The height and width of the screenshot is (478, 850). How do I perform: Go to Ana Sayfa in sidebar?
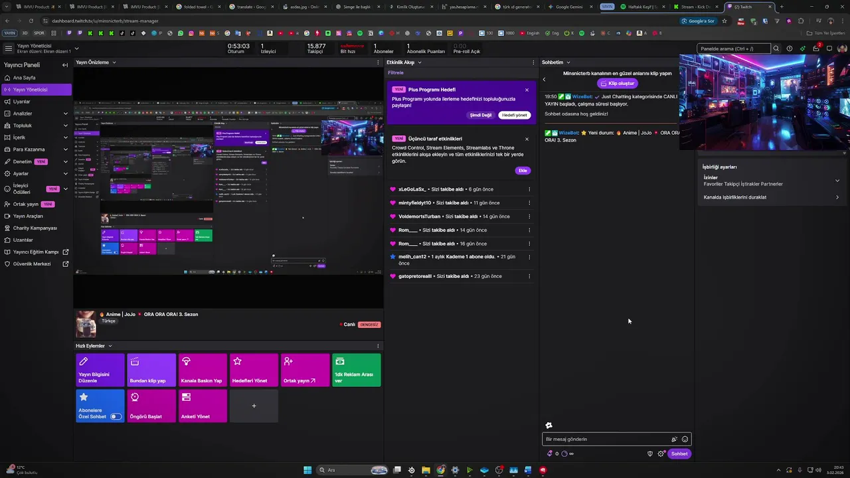coord(36,78)
